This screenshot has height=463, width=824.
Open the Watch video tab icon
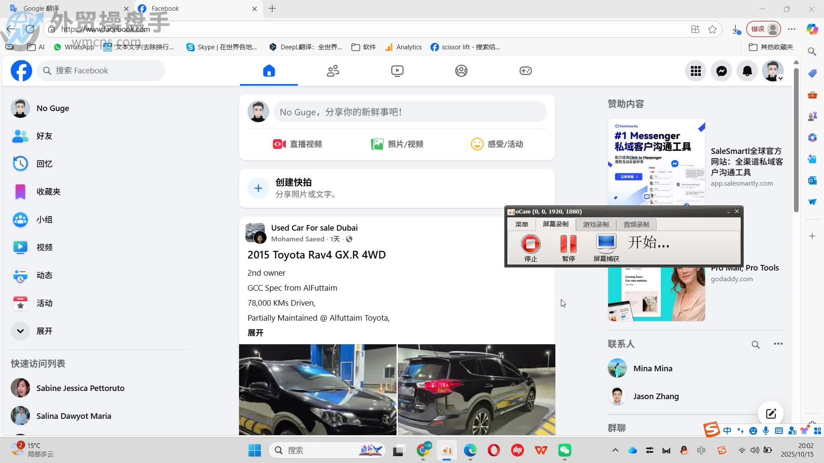pyautogui.click(x=397, y=71)
